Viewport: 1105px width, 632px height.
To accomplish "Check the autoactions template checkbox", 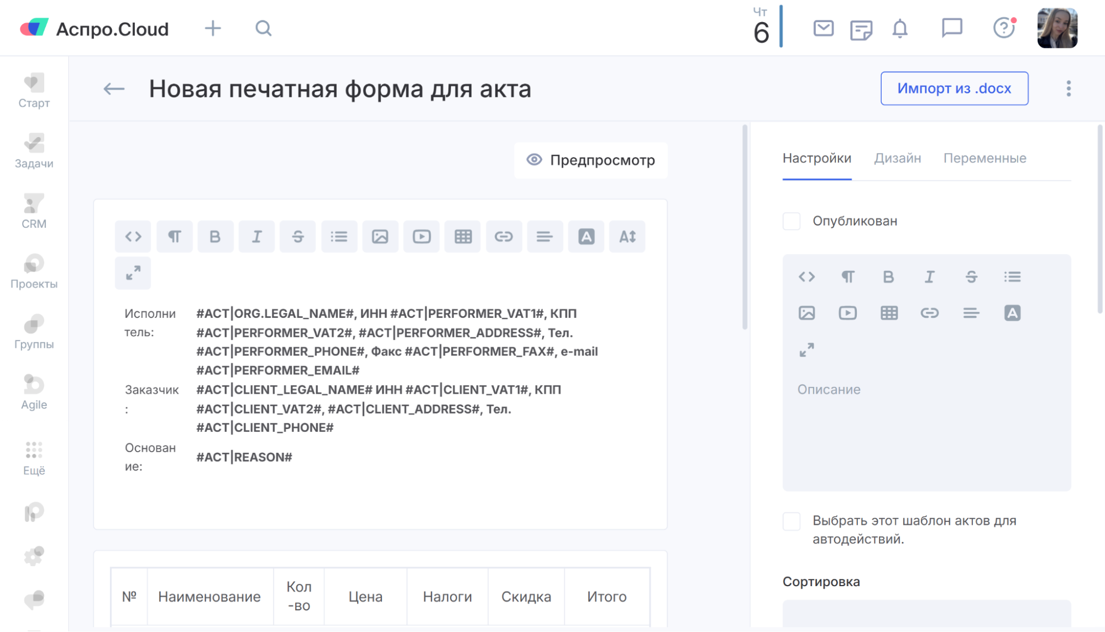I will [792, 521].
